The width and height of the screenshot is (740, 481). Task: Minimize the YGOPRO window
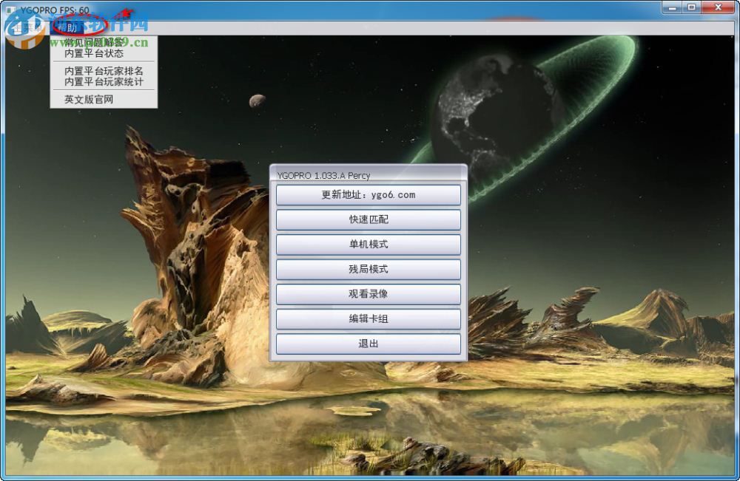coord(671,7)
